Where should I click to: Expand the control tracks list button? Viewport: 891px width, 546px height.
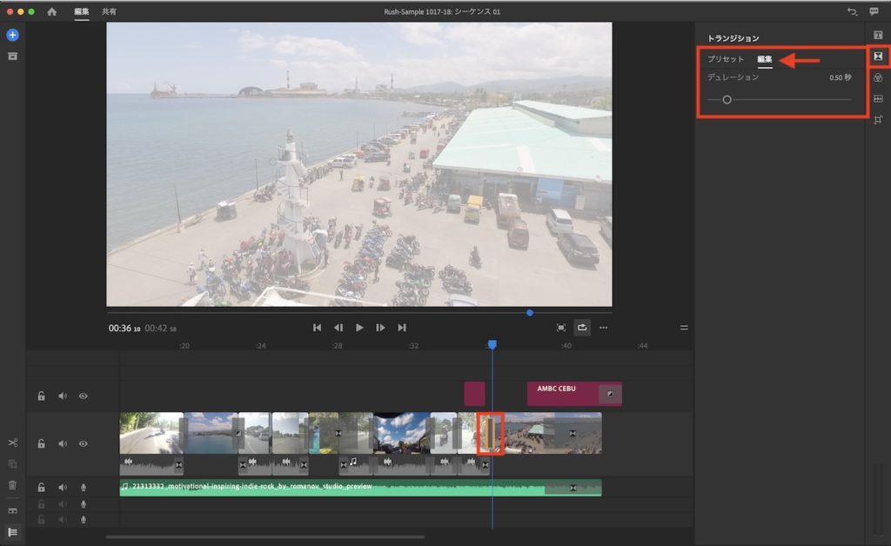click(13, 531)
